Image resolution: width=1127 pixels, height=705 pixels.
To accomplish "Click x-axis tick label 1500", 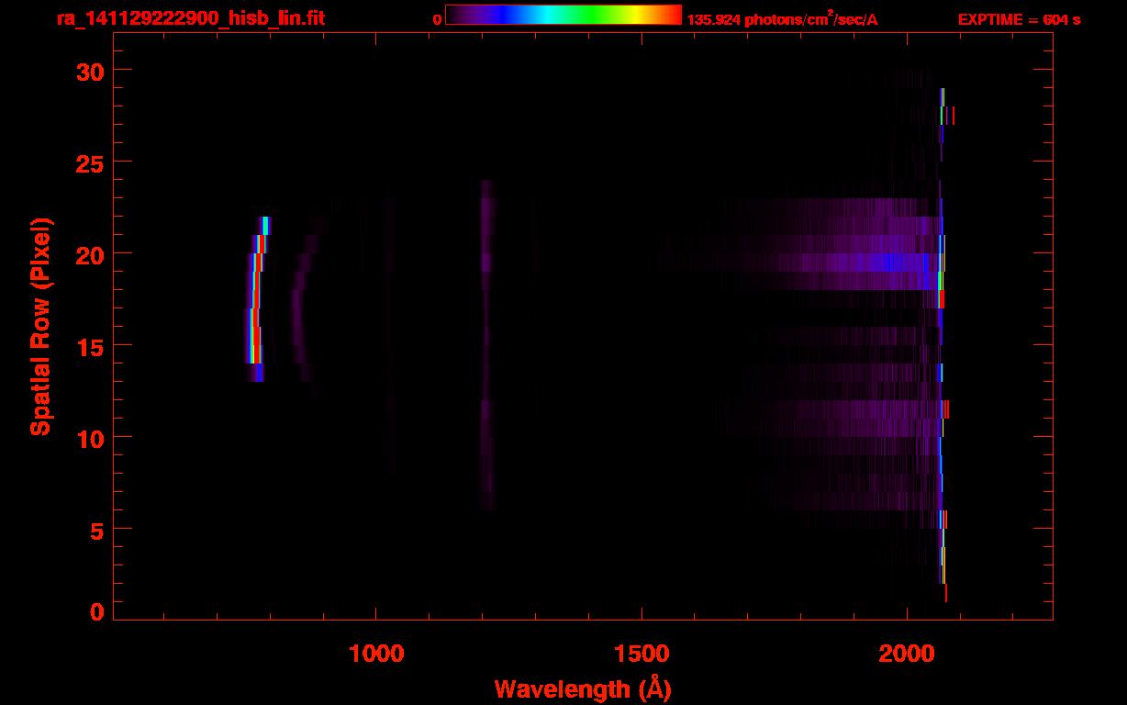I will (642, 654).
